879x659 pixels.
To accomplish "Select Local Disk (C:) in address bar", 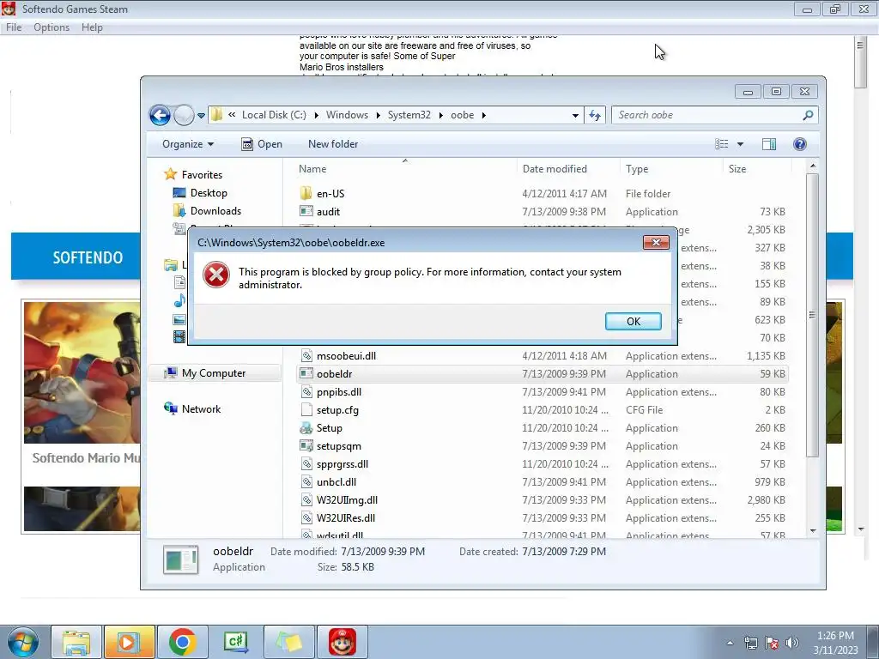I will point(274,115).
